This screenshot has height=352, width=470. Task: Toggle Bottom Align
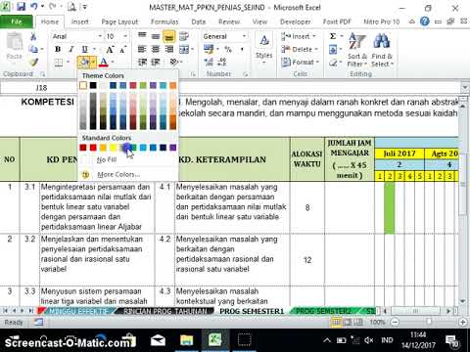[169, 37]
